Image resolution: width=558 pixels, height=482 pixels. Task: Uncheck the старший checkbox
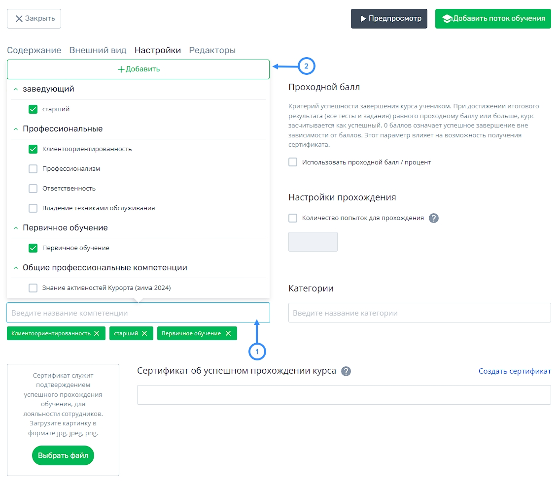click(33, 109)
